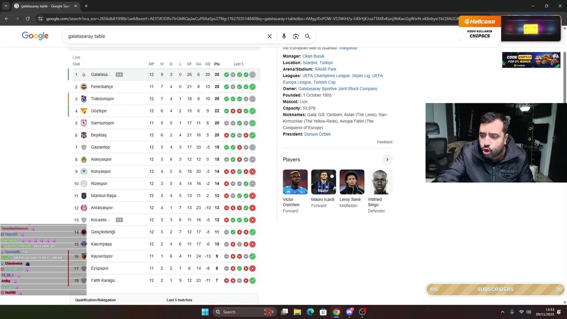Open UEFA Champions League link

click(x=326, y=76)
